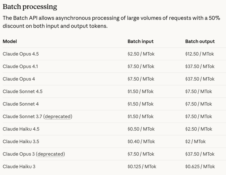Select the Claude Haiku 3 model name

click(19, 166)
